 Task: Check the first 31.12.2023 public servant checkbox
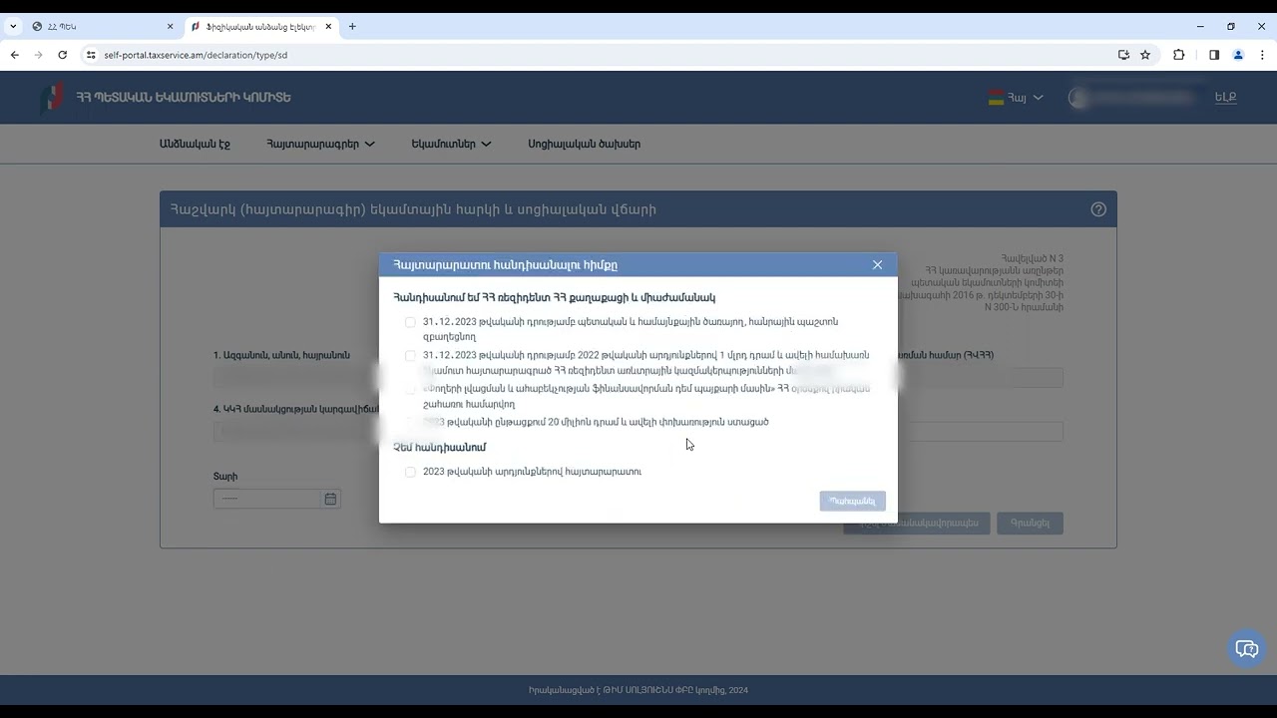(x=410, y=322)
